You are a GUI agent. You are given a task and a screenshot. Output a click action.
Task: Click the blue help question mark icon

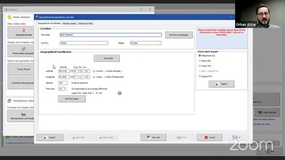click(x=119, y=93)
